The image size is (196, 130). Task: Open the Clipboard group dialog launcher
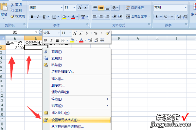25,24
